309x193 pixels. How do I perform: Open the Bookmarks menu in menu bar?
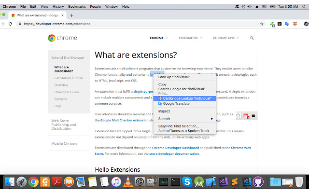(77, 7)
